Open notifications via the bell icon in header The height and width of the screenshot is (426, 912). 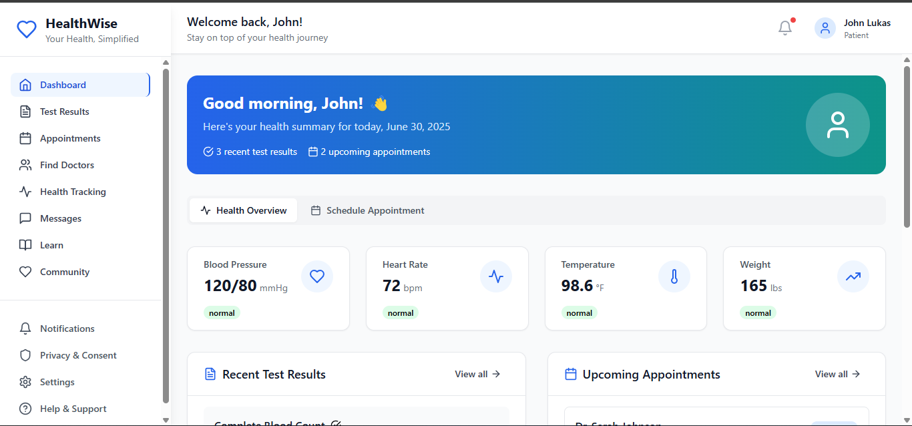tap(785, 28)
